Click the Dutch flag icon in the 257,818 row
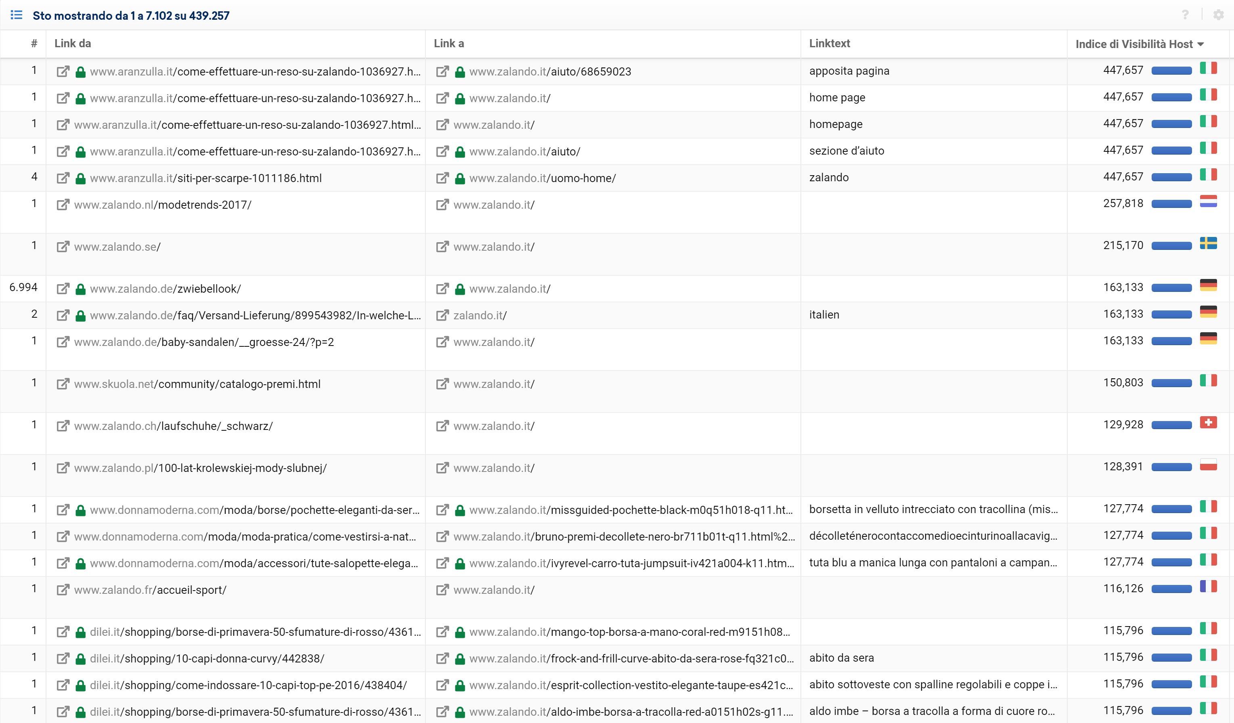 click(1208, 201)
